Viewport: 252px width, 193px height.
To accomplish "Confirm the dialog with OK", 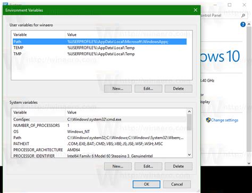I will pos(146,184).
